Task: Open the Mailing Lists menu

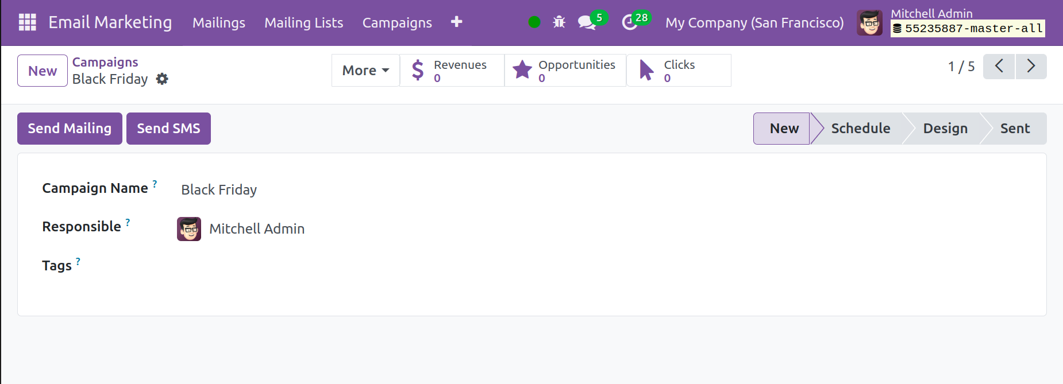Action: [x=303, y=23]
